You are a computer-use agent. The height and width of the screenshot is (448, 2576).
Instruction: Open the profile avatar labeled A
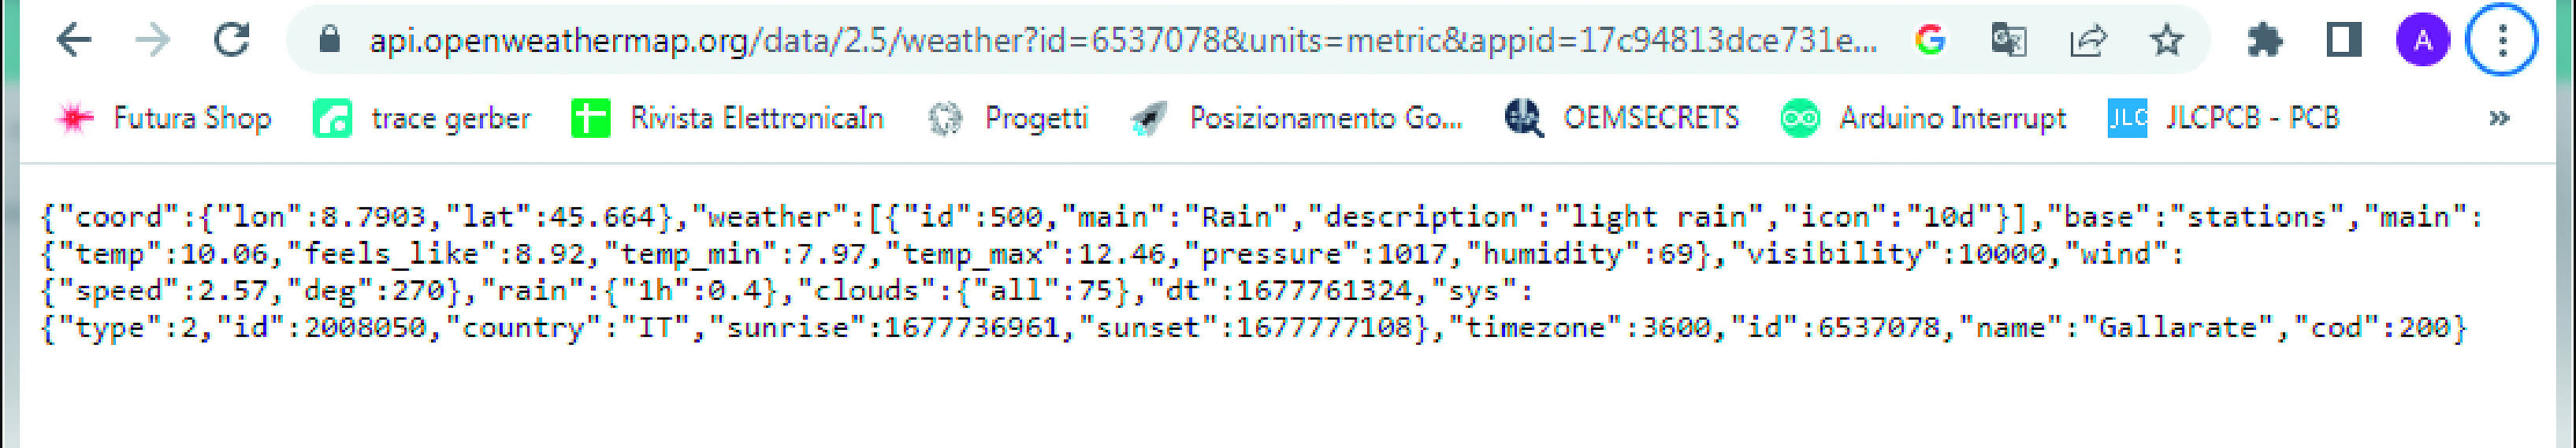(2423, 40)
